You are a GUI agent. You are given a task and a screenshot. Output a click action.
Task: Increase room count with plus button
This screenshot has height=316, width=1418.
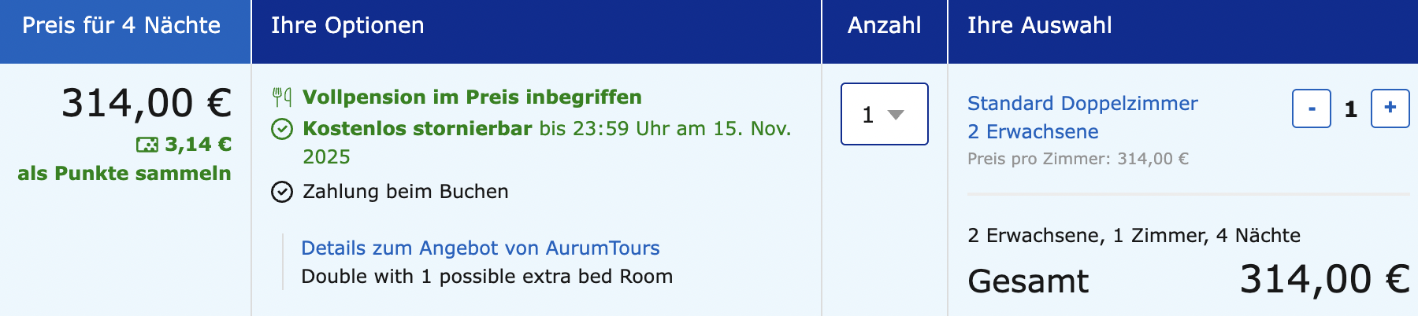[x=1390, y=108]
